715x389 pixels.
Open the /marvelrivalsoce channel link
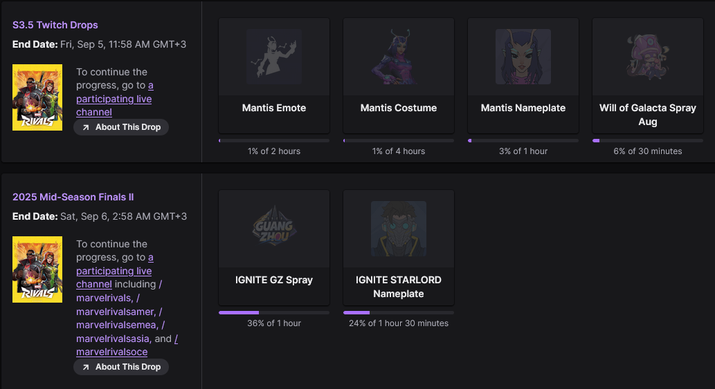[x=112, y=352]
